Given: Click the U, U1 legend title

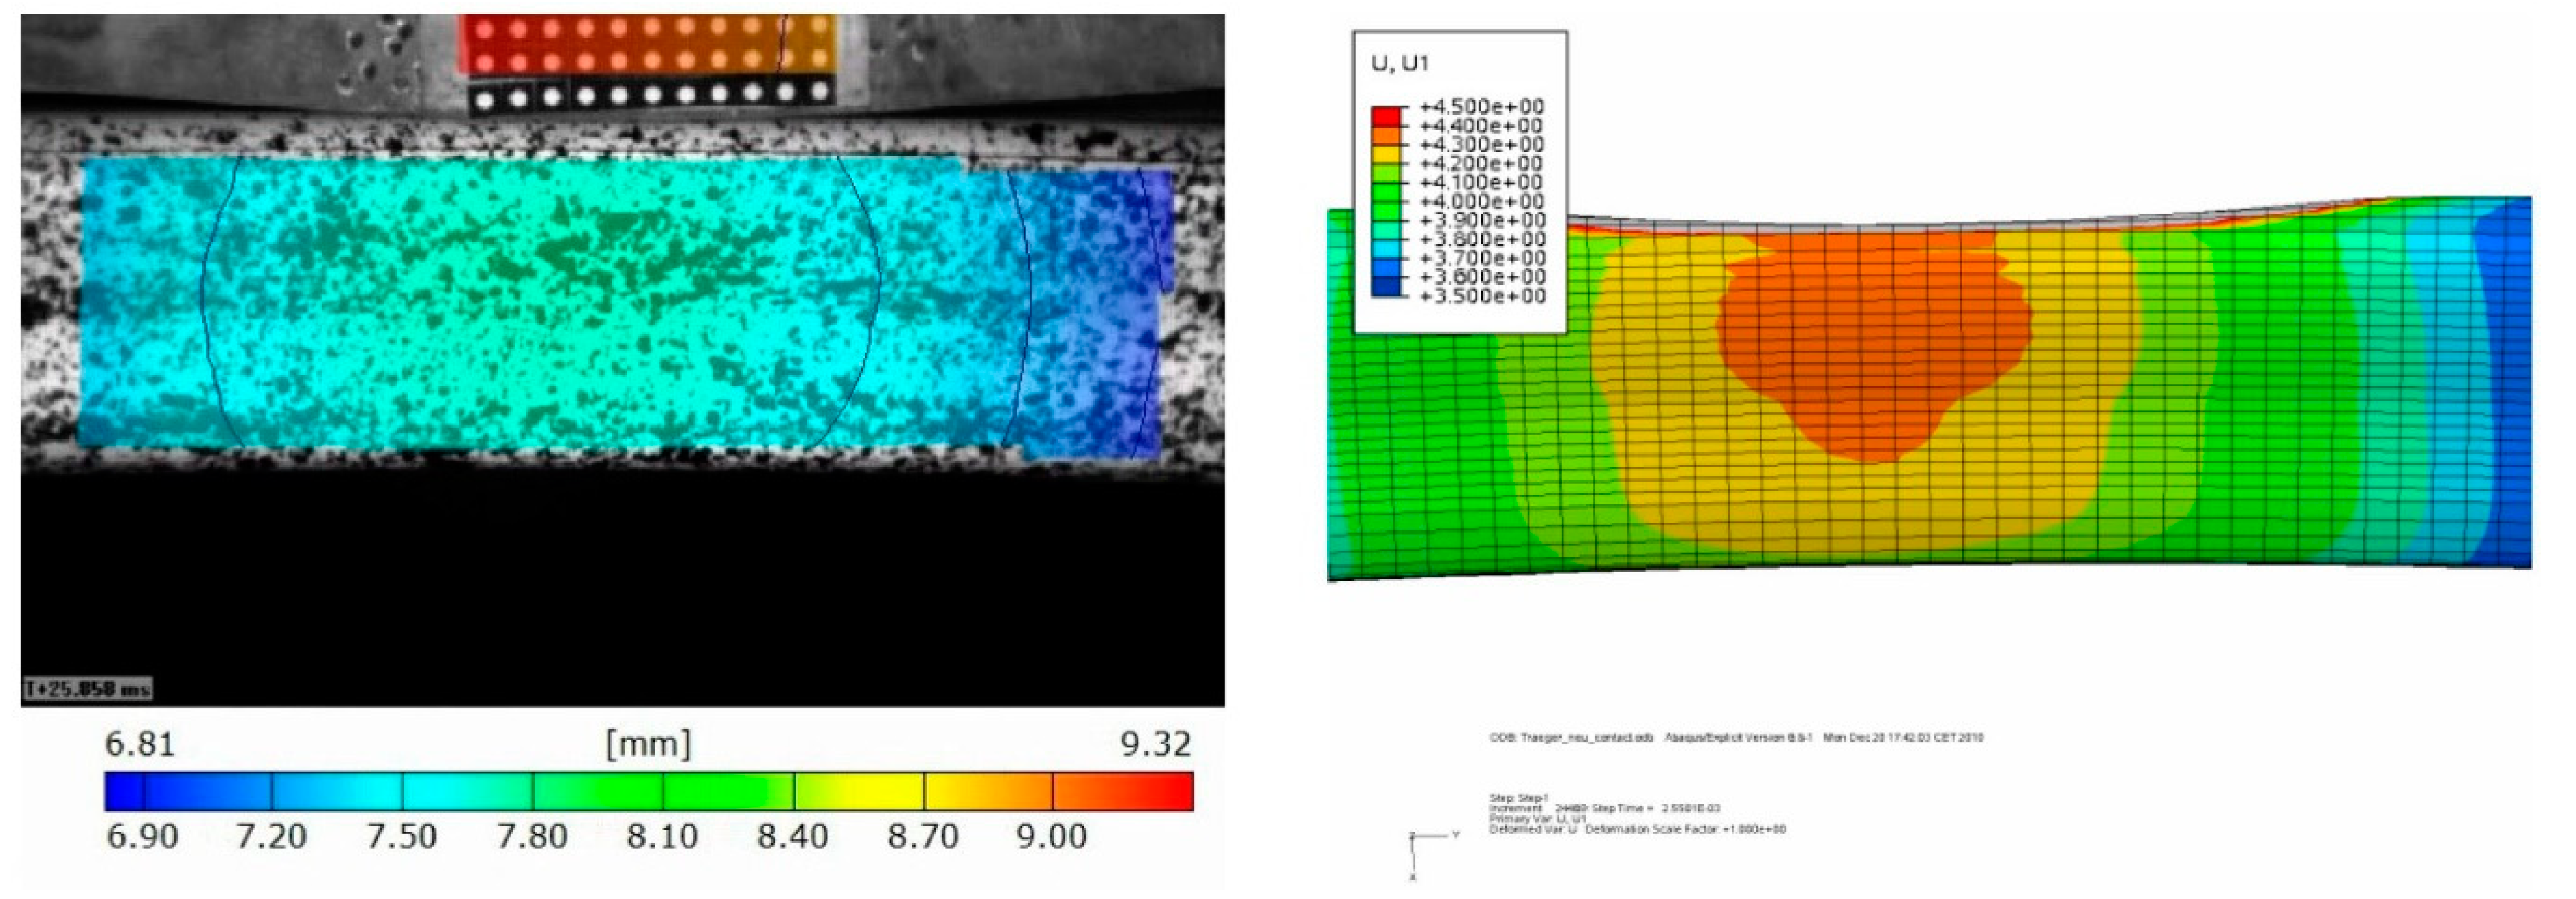Looking at the screenshot, I should point(1400,64).
